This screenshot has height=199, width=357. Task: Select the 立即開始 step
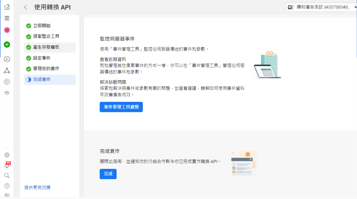pos(42,26)
